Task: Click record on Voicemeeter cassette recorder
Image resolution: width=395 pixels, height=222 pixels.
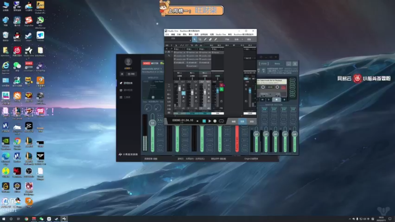Action: coord(284,100)
